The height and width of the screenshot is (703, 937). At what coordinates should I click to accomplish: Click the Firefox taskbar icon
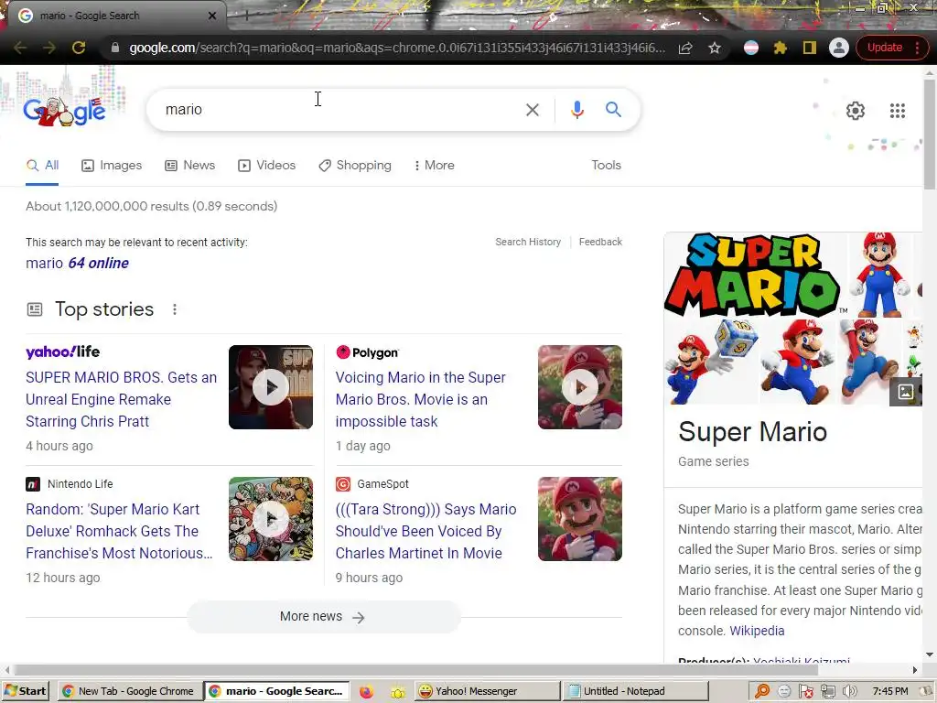pos(366,692)
